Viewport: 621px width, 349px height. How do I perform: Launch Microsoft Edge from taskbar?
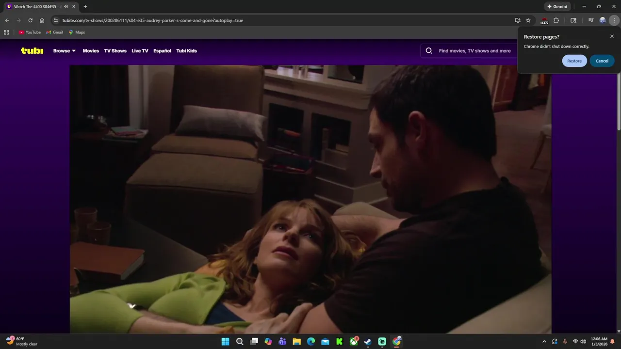click(311, 342)
